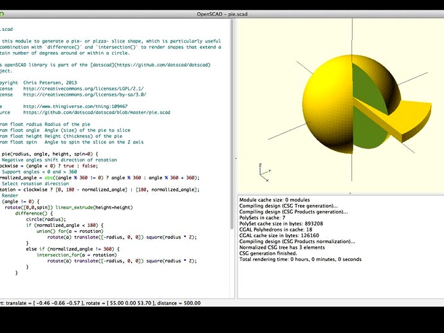The width and height of the screenshot is (444, 333).
Task: Click 'CGAL cache size in bytes: 126160' line
Action: [x=279, y=235]
